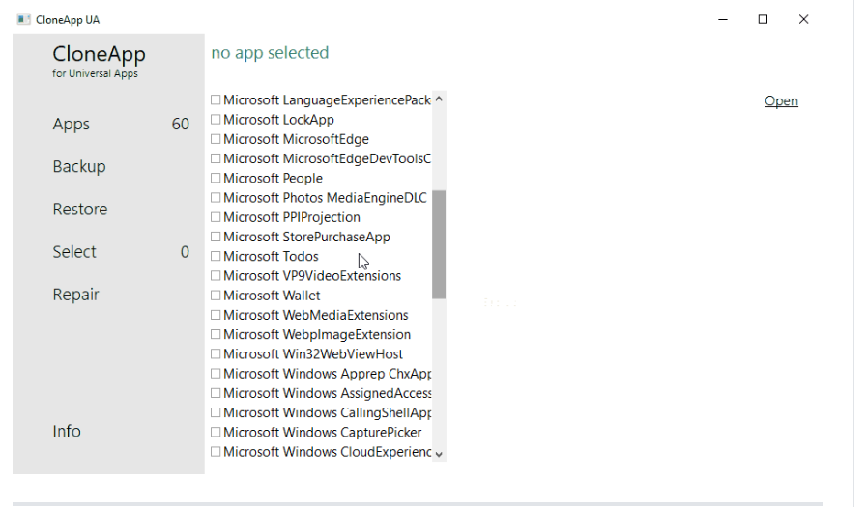Toggle Microsoft PPIProjection checkbox
This screenshot has height=507, width=866.
[216, 217]
